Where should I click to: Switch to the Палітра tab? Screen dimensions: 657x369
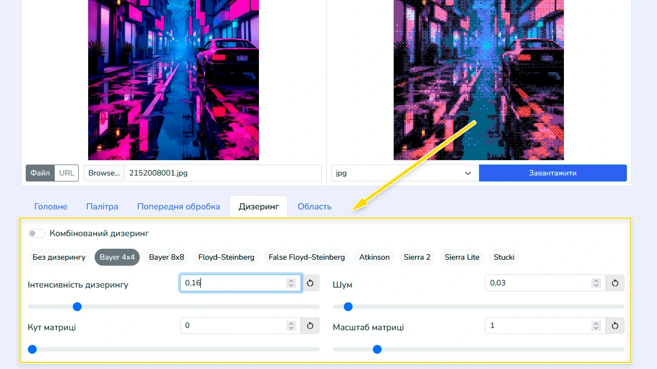pos(102,207)
